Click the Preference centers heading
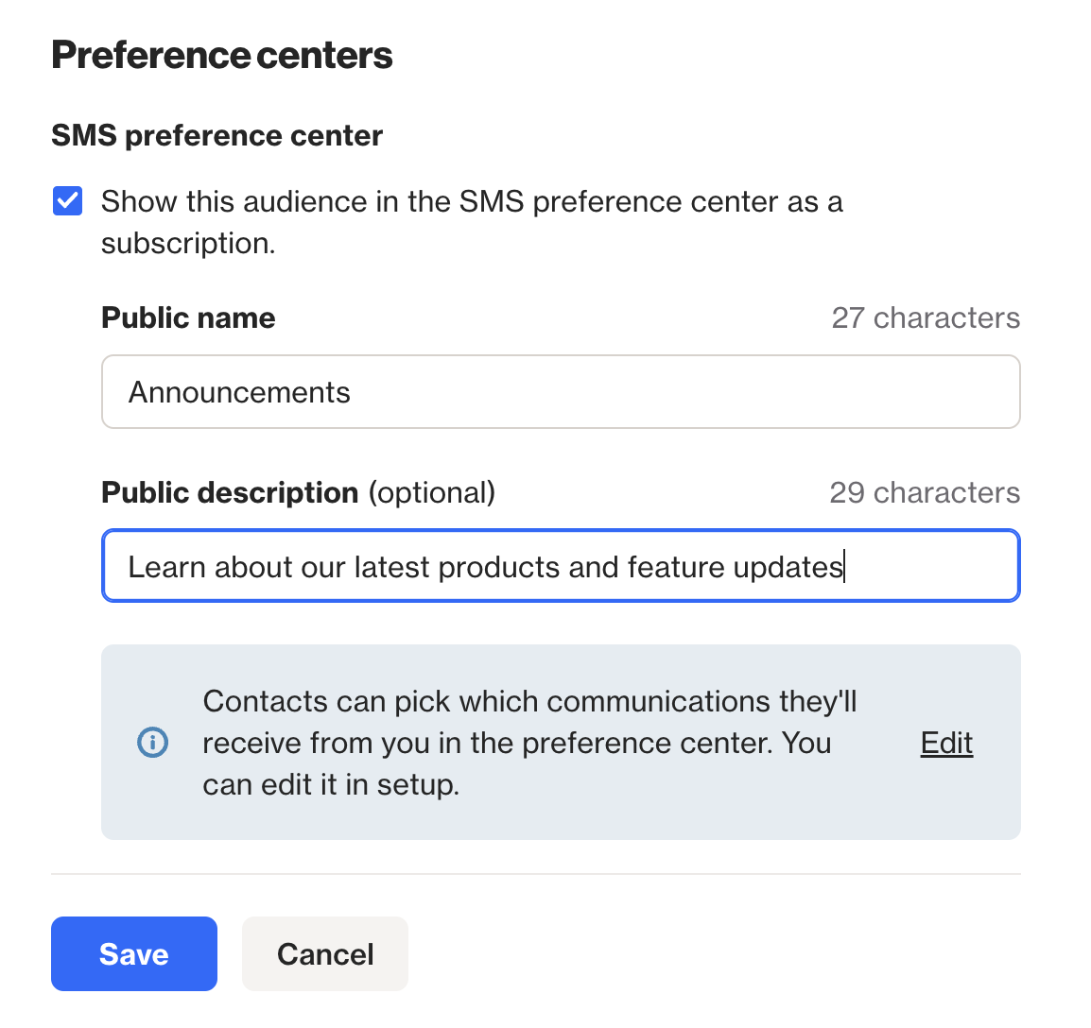1091x1028 pixels. click(222, 55)
